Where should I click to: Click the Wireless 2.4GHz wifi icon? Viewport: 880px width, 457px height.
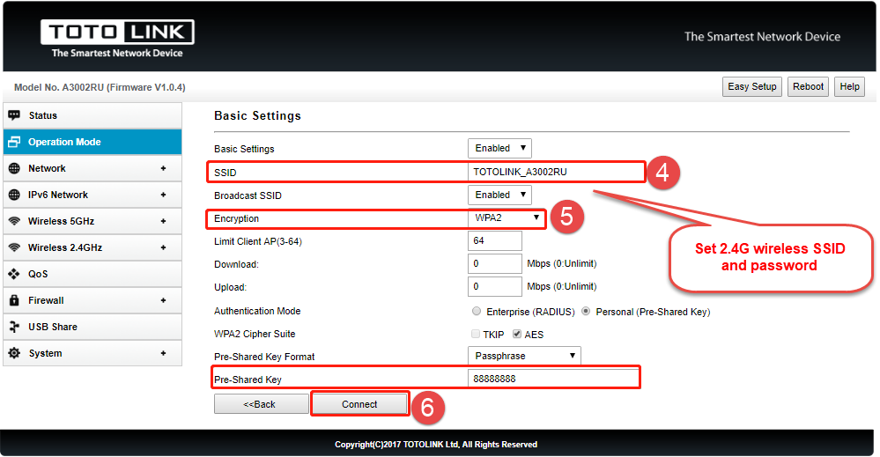click(15, 247)
